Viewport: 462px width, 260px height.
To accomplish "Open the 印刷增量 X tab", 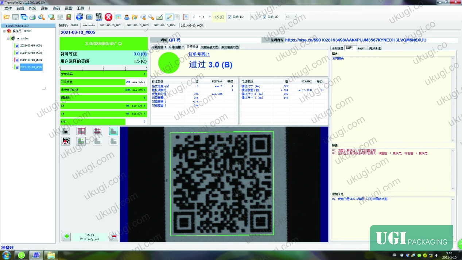I will click(159, 47).
